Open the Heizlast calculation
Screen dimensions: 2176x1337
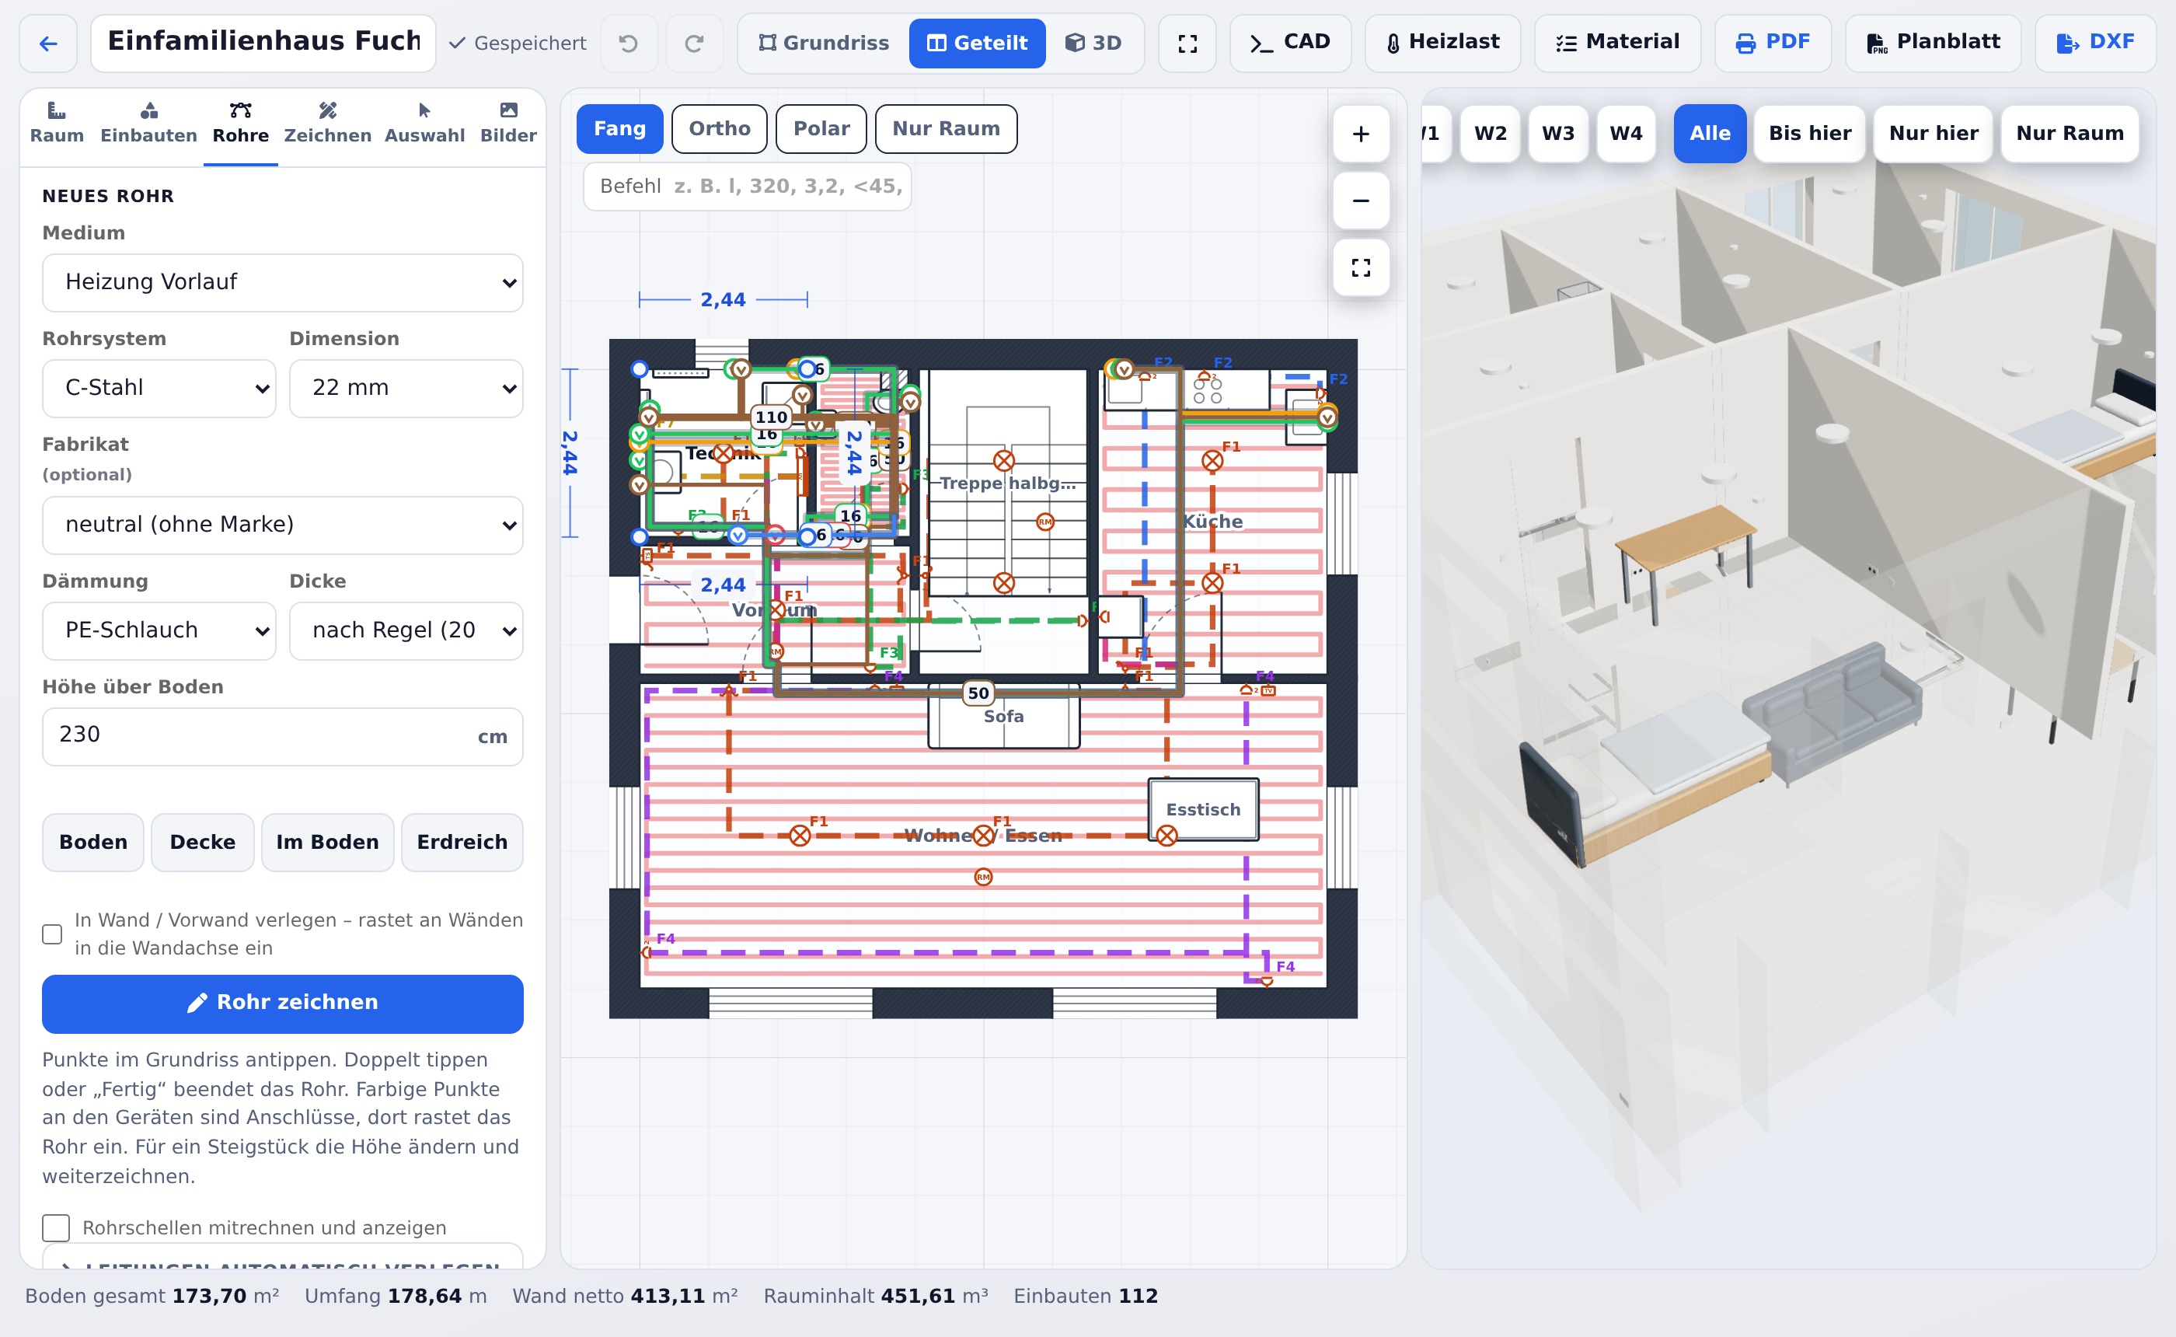[1442, 44]
